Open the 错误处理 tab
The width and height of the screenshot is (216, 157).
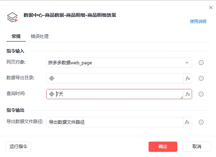[40, 36]
